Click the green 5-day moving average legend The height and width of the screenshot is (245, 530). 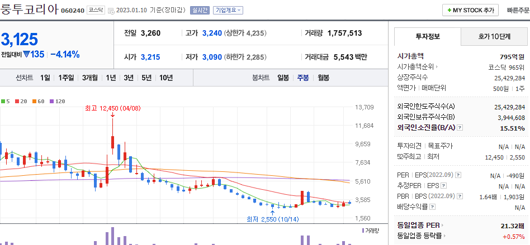[x=5, y=101]
